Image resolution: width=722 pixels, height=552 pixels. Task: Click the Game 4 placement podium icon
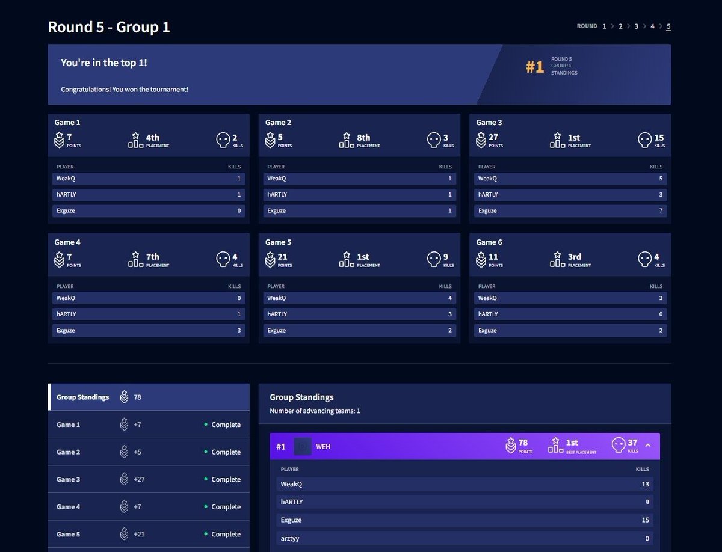point(135,260)
